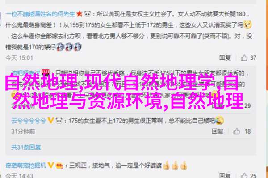Screen dimensions: 268x178
Task: Click the panda badge after the red star
Action: point(88,14)
